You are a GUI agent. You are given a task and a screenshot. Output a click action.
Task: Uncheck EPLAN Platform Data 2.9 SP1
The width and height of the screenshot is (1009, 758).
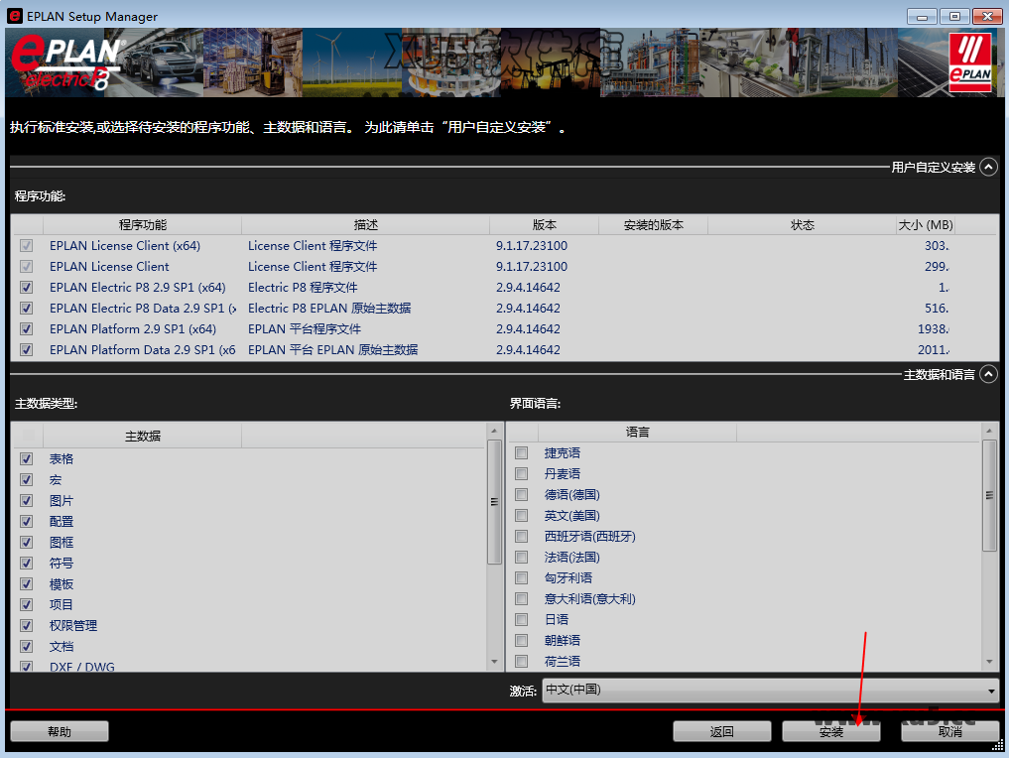click(26, 349)
